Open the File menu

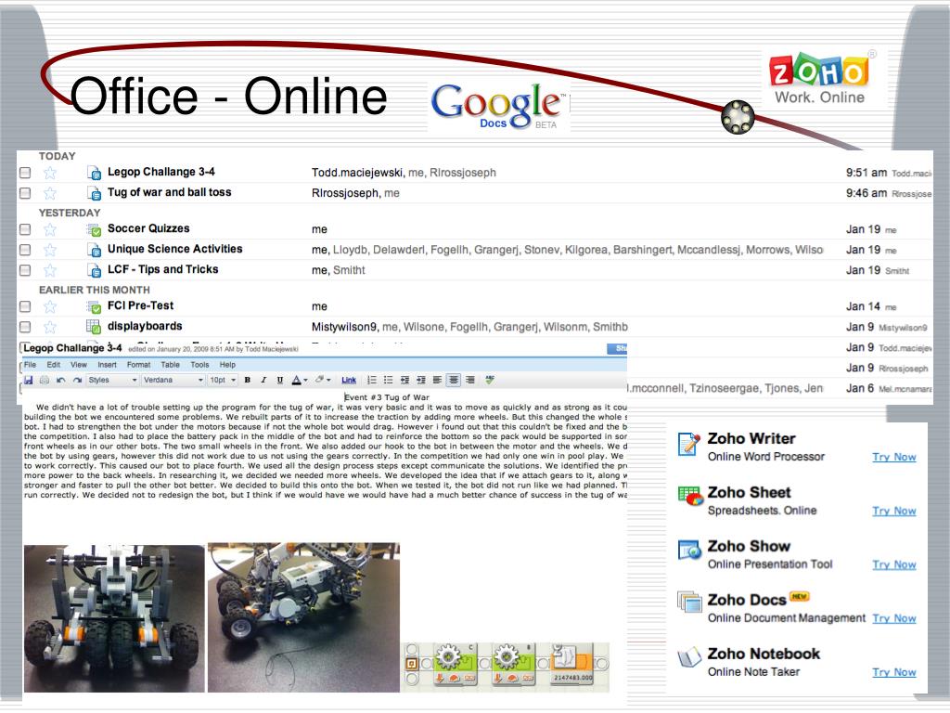coord(31,365)
